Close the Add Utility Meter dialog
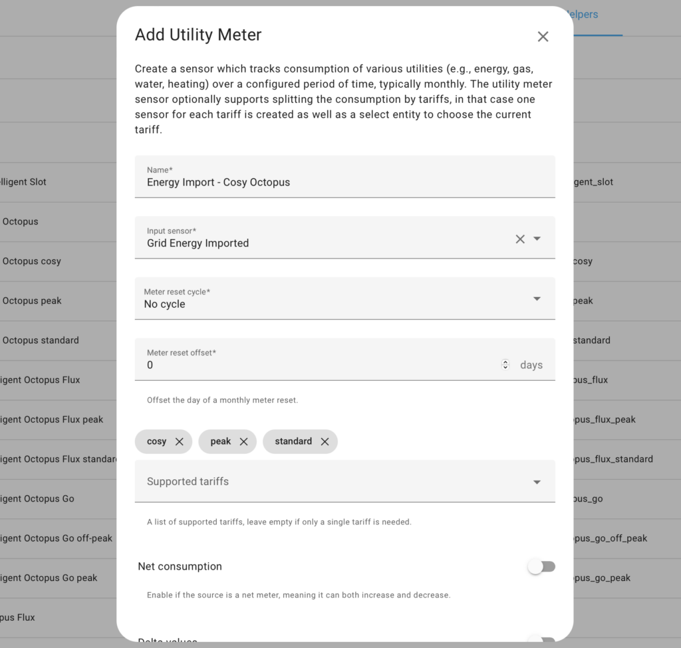Viewport: 681px width, 648px height. tap(543, 37)
